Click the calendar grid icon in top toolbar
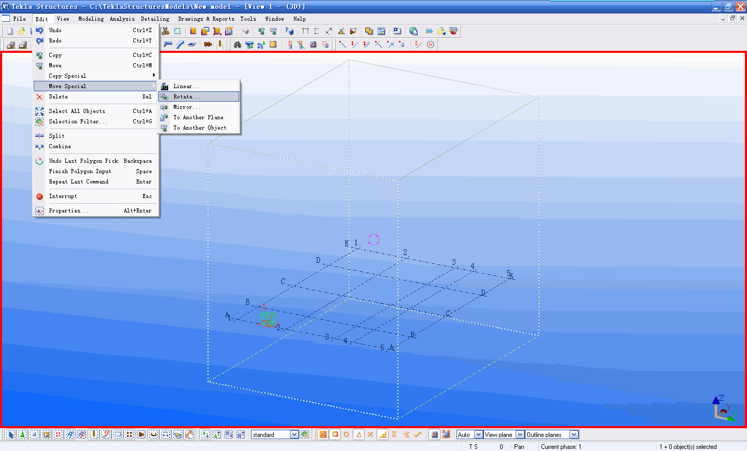Image resolution: width=747 pixels, height=451 pixels. [381, 31]
